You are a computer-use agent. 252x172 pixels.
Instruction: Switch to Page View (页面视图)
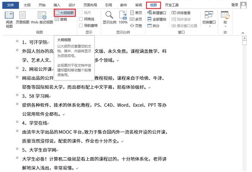(23, 17)
